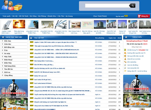Screen dimensions: 151x110
Task: Click into the search text field
Action: 107,6
